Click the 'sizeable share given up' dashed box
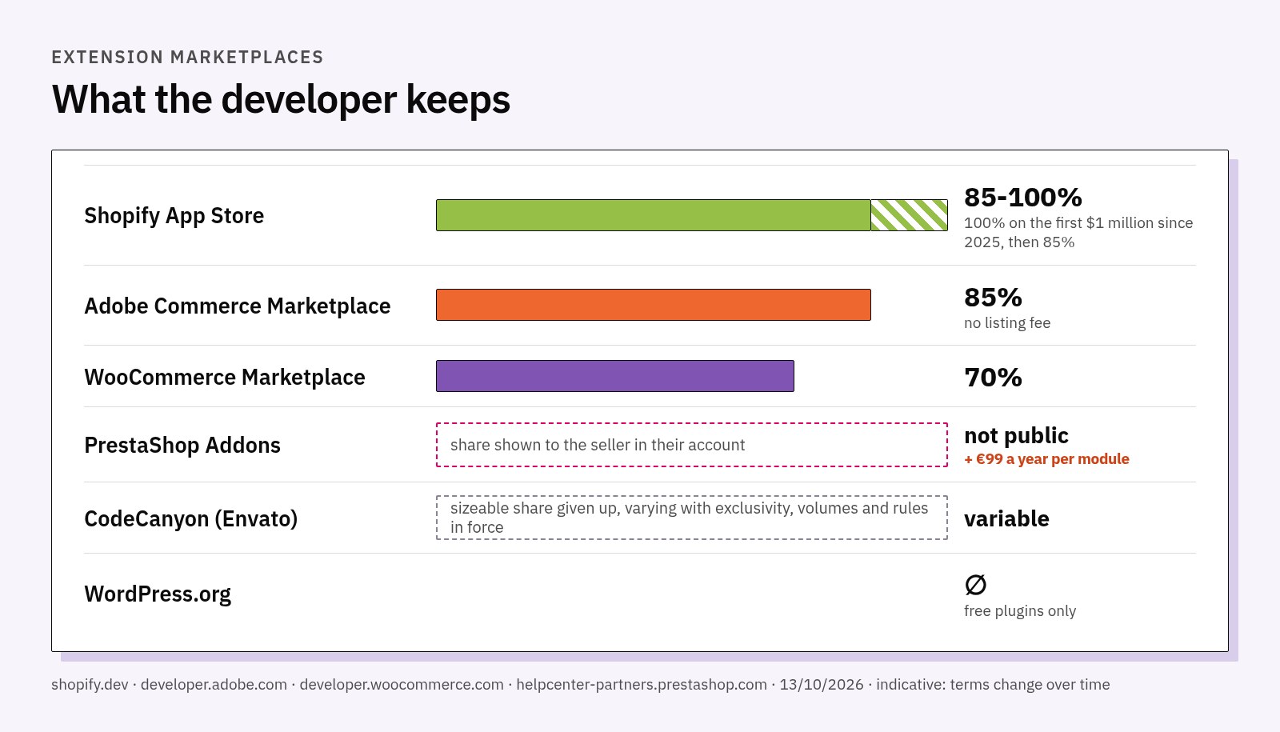The width and height of the screenshot is (1280, 732). [692, 518]
